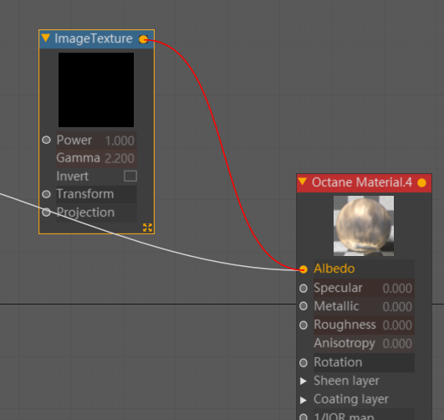Expand the Sheen layer section
Image resolution: width=444 pixels, height=420 pixels.
[304, 381]
